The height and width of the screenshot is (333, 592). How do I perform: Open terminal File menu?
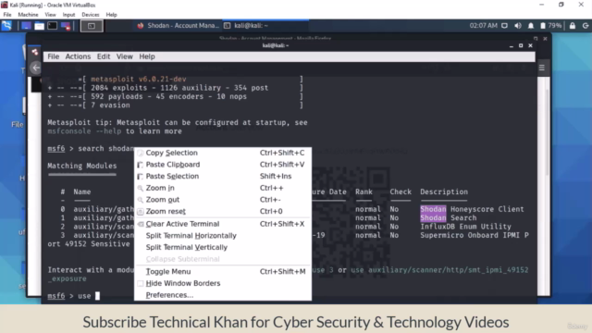[54, 56]
